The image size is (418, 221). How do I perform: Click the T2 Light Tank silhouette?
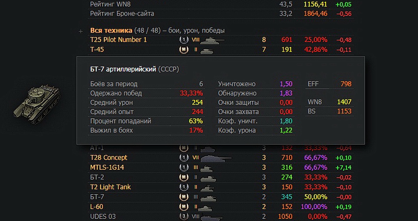click(x=208, y=188)
